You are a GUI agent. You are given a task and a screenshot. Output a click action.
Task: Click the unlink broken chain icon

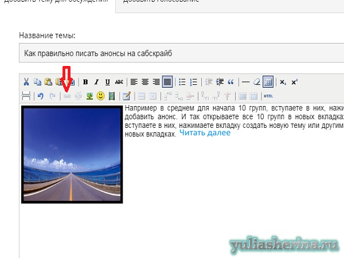[x=78, y=96]
